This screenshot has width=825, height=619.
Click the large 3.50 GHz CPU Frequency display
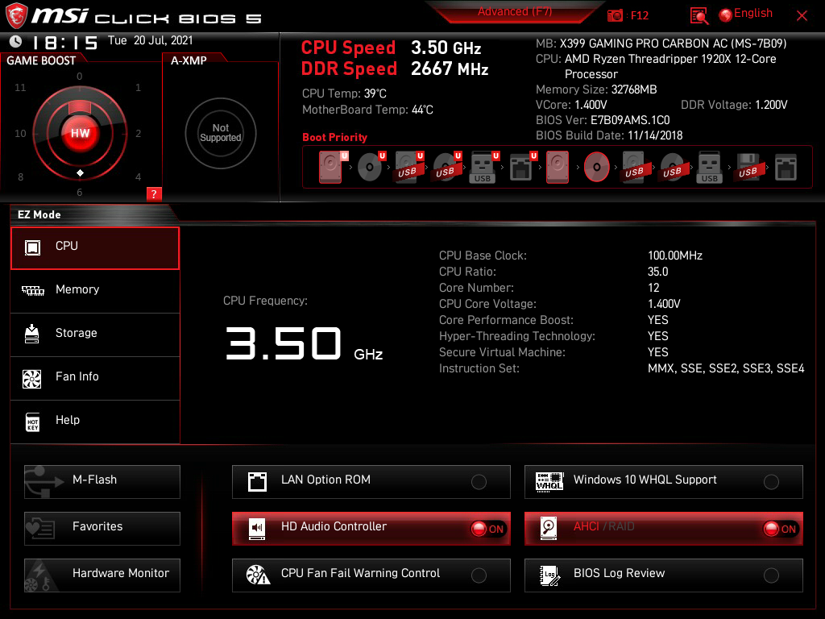[x=304, y=343]
